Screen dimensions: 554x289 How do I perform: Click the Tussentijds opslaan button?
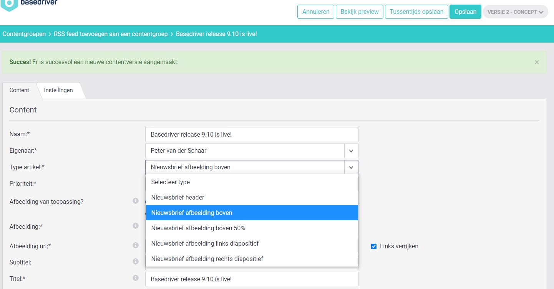(x=416, y=12)
